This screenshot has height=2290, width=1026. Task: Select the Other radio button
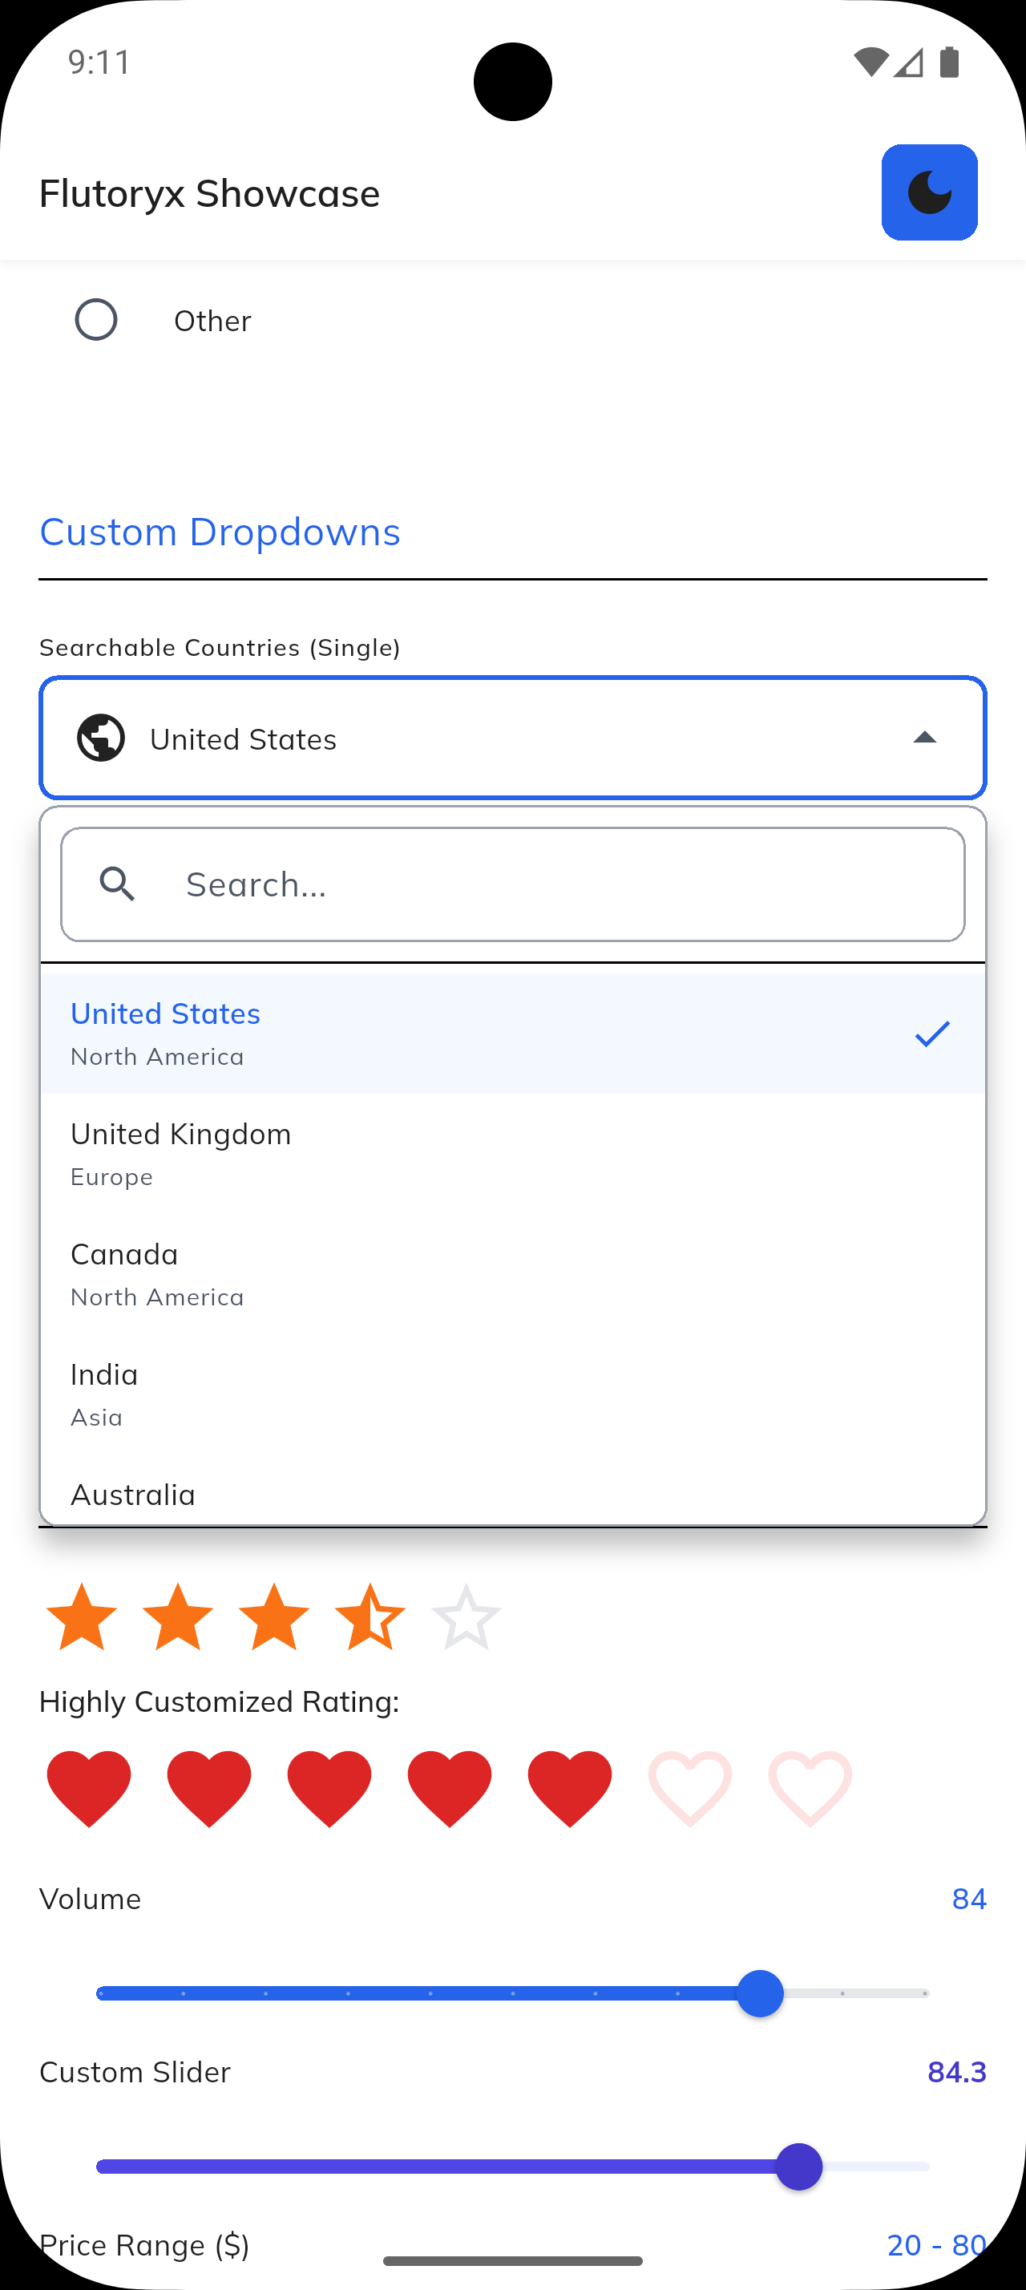tap(97, 319)
